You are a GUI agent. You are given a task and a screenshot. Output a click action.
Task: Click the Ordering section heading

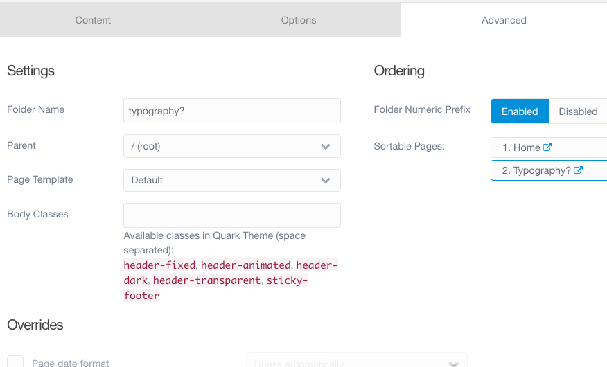[x=399, y=71]
